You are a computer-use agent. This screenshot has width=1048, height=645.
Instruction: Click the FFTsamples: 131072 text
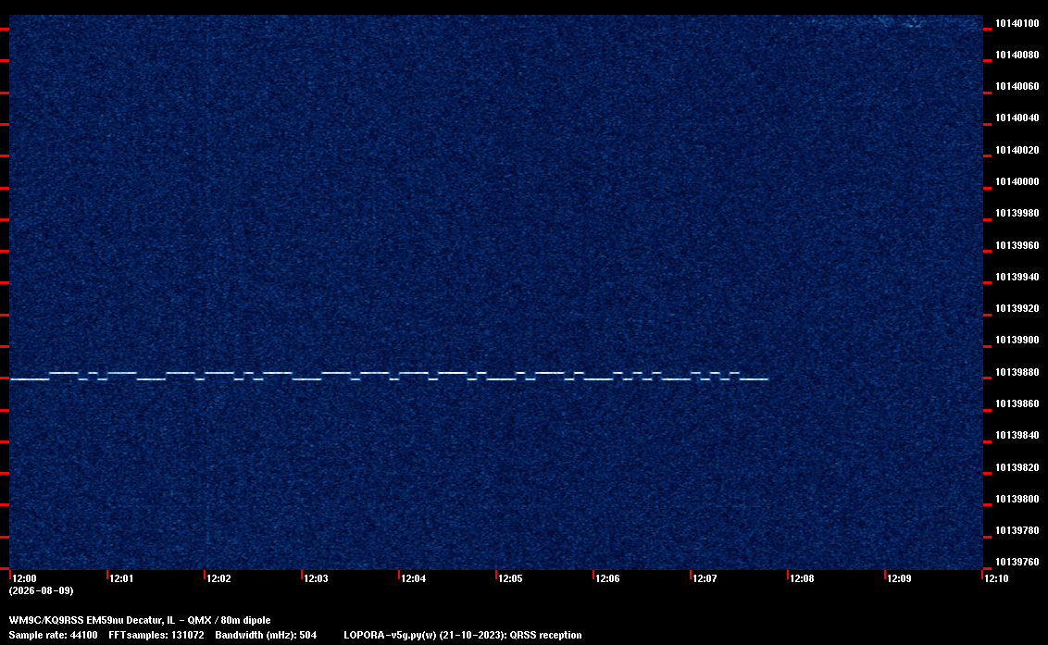156,635
